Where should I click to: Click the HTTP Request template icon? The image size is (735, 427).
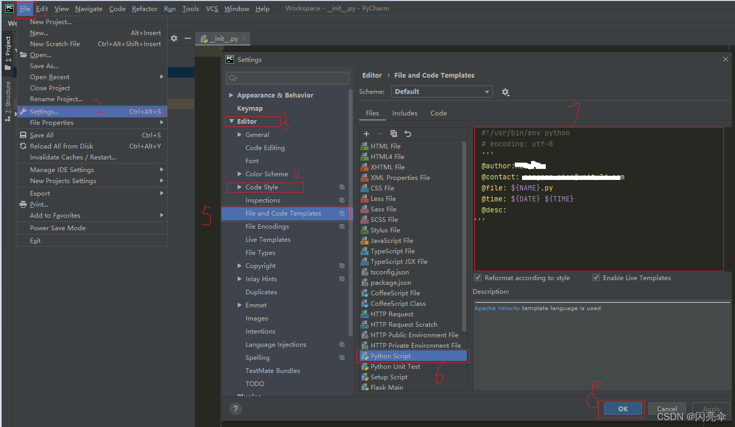coord(365,314)
